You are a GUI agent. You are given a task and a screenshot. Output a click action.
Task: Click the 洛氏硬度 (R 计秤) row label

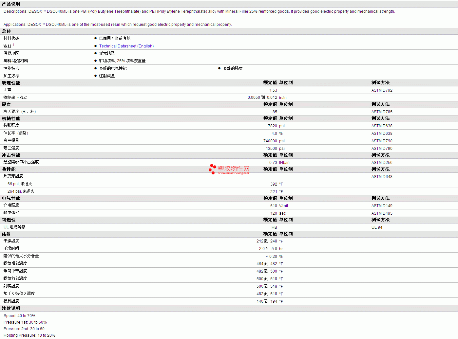[20, 112]
